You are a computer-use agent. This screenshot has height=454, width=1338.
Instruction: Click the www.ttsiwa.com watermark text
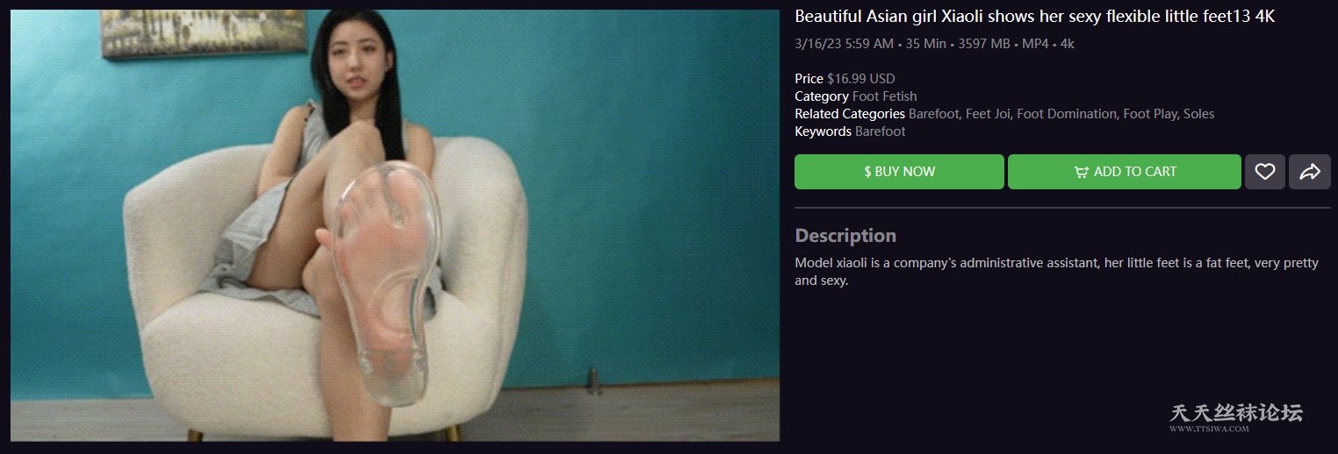(1209, 429)
